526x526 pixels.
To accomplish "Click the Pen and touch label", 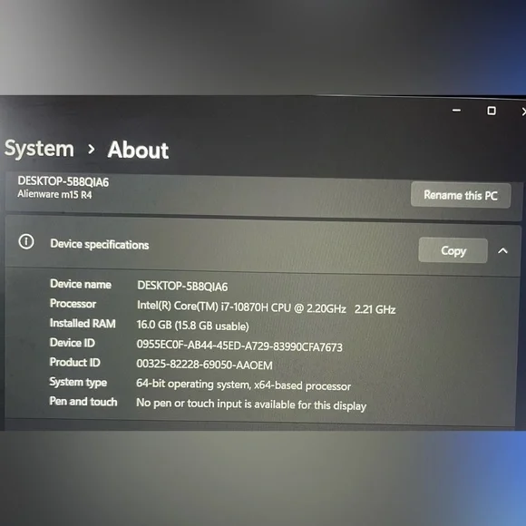I will pos(83,401).
